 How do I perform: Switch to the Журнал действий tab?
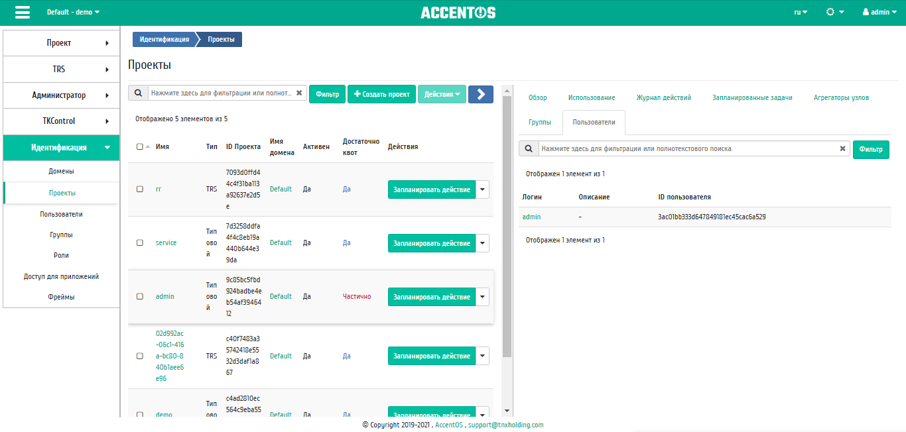pyautogui.click(x=663, y=97)
